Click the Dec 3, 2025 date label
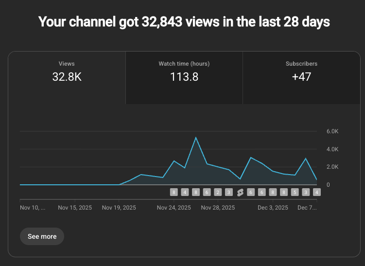Image resolution: width=365 pixels, height=266 pixels. point(273,208)
